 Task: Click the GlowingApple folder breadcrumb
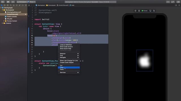click(x=51, y=5)
